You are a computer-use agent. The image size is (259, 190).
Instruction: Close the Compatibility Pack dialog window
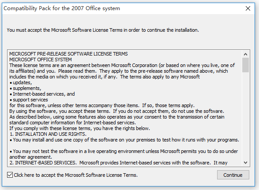(x=248, y=8)
